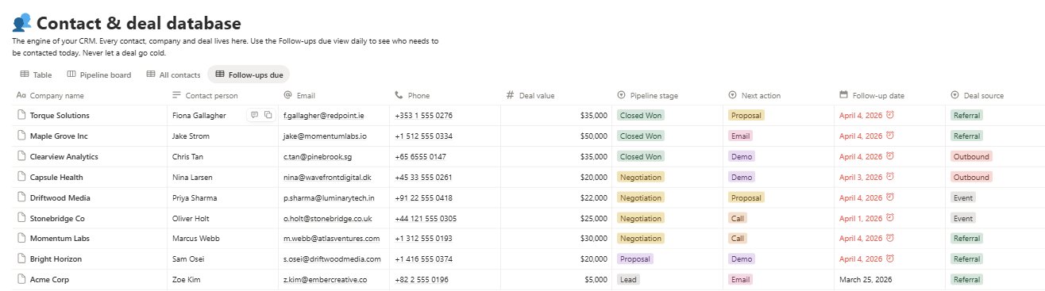Image resolution: width=1045 pixels, height=291 pixels.
Task: Open the All contacts view tab
Action: [173, 75]
